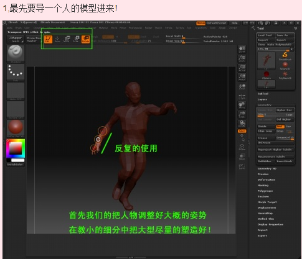Click the Zoom canvas icon
This screenshot has height=259, width=302.
(x=242, y=58)
